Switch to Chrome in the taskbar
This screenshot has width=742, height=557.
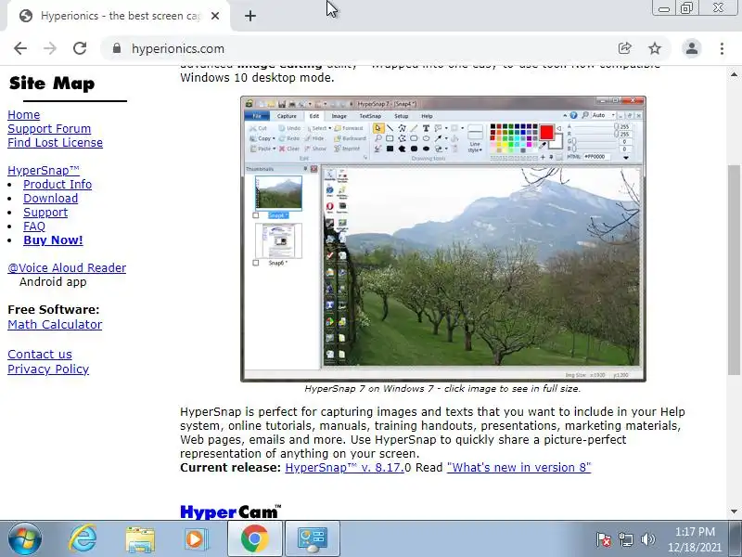pos(254,538)
